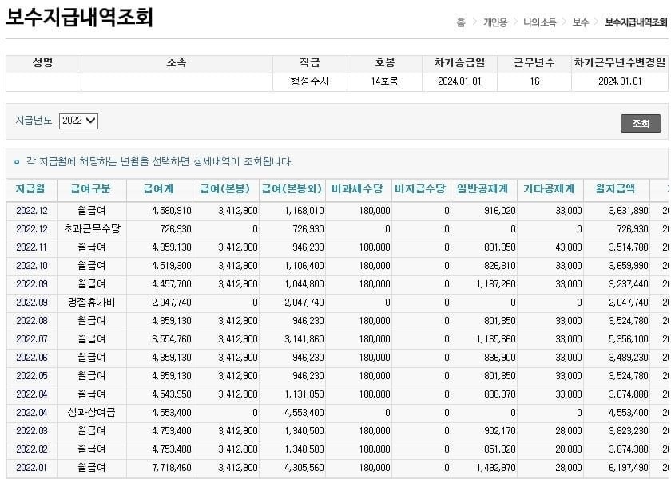The width and height of the screenshot is (671, 479).
Task: Open the 2022.02 pay month details
Action: point(32,449)
